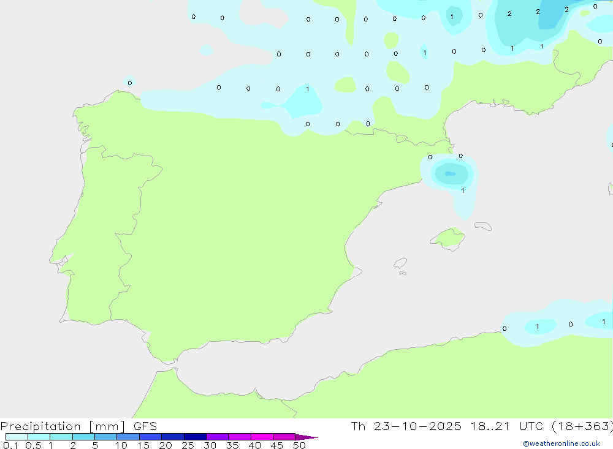
Task: Pick the 20–25 mm legend swatch
Action: point(173,437)
